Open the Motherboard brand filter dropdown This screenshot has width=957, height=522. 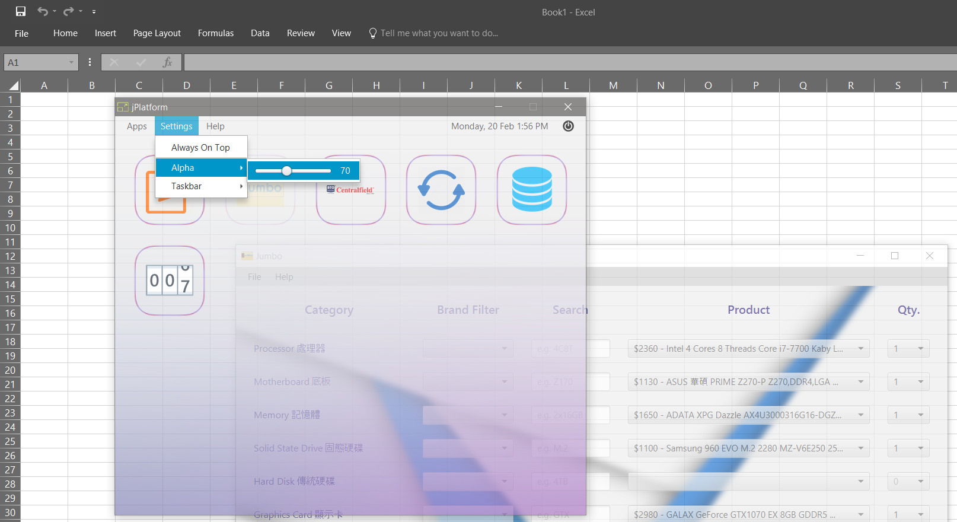(468, 382)
